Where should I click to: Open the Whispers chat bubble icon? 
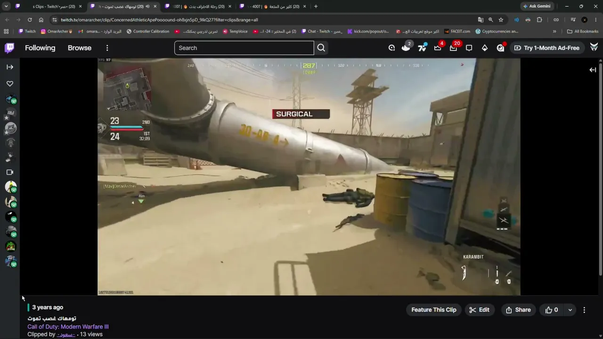point(469,48)
